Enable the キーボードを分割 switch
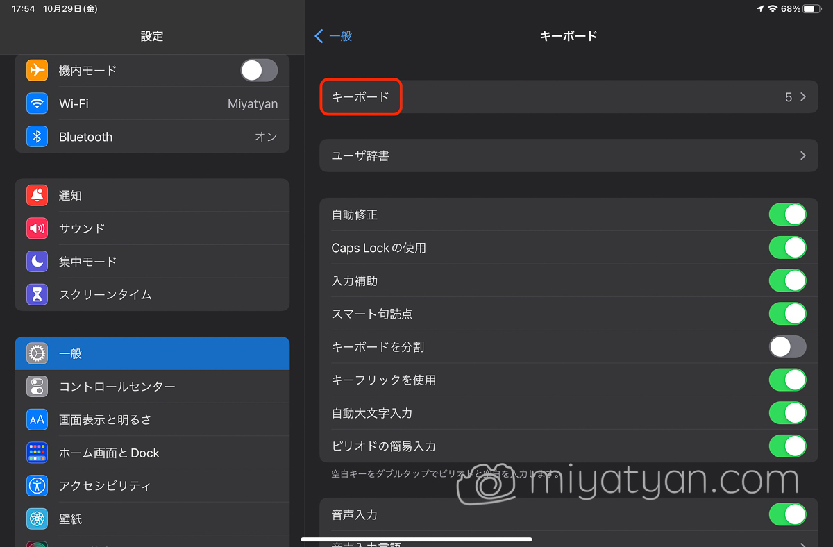 point(787,347)
